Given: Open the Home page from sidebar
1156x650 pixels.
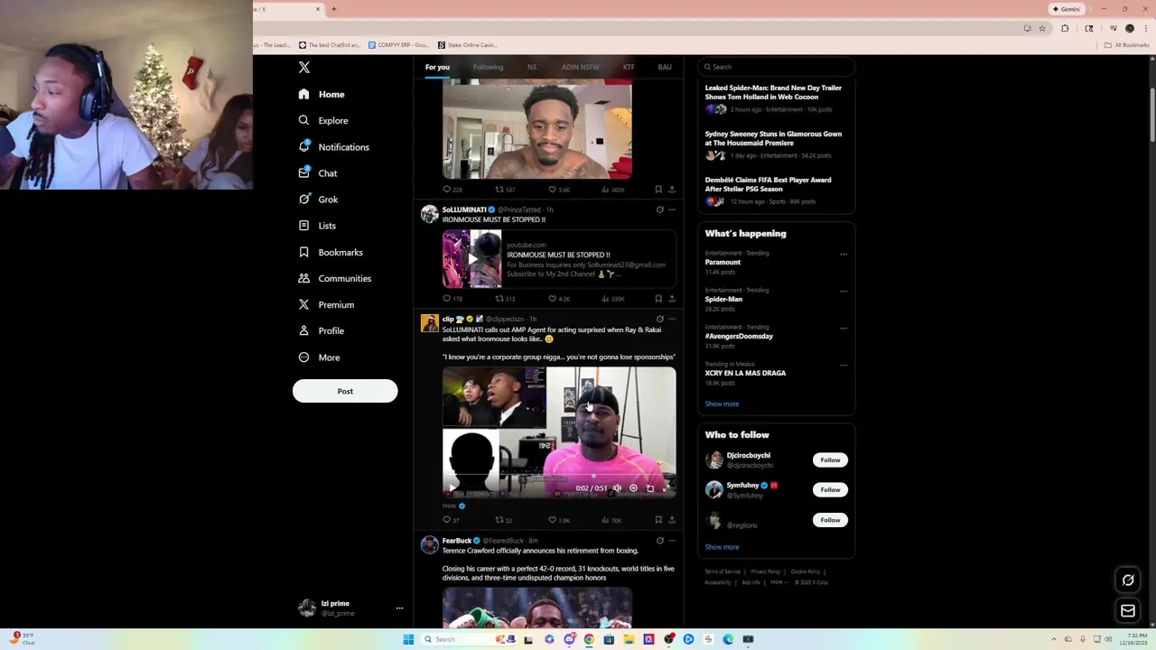Looking at the screenshot, I should click(x=322, y=94).
